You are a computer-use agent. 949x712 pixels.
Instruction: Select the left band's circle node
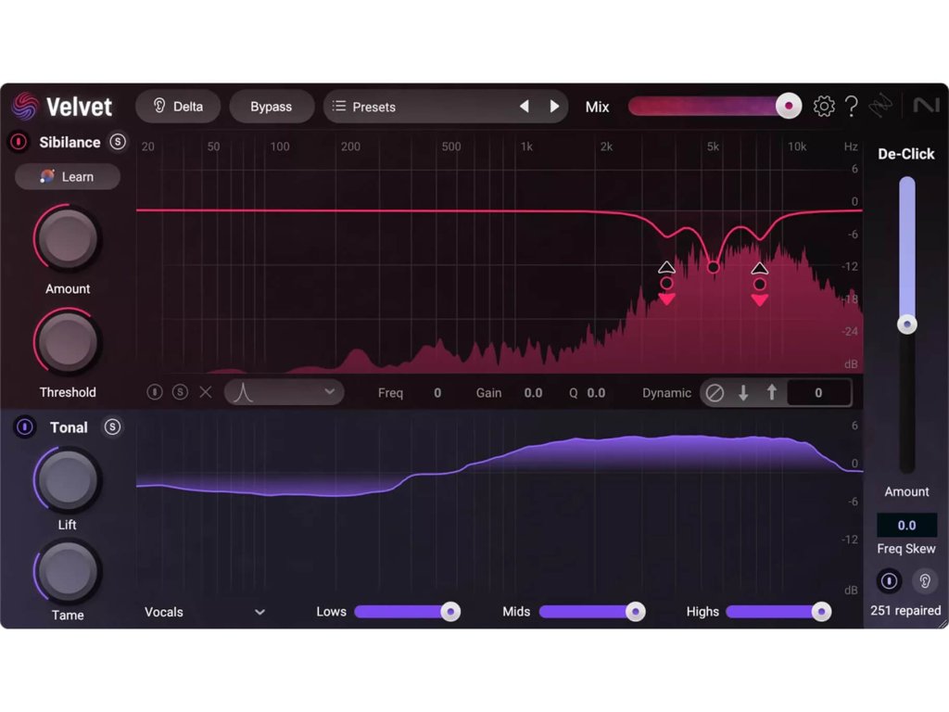tap(666, 284)
